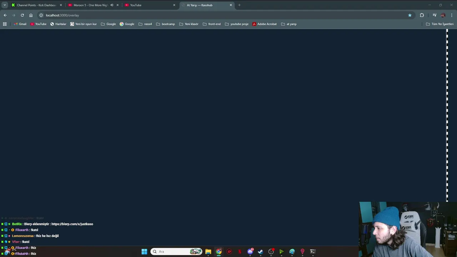Open the media controls music icon
The width and height of the screenshot is (457, 257).
click(434, 15)
